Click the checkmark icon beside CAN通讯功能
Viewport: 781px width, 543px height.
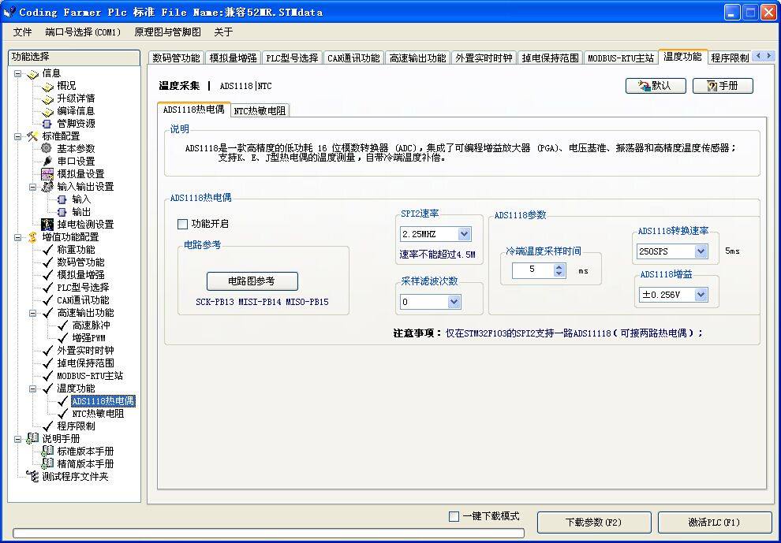pos(48,300)
